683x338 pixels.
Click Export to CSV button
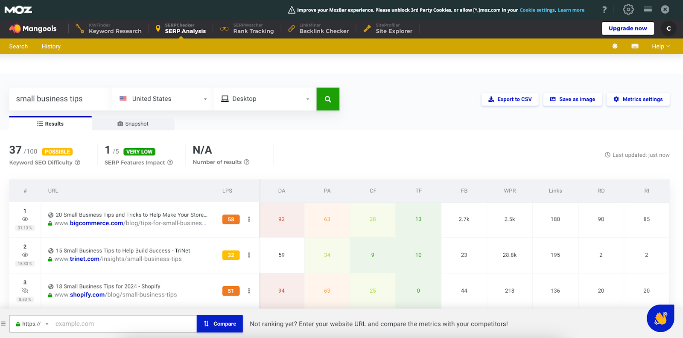point(510,99)
